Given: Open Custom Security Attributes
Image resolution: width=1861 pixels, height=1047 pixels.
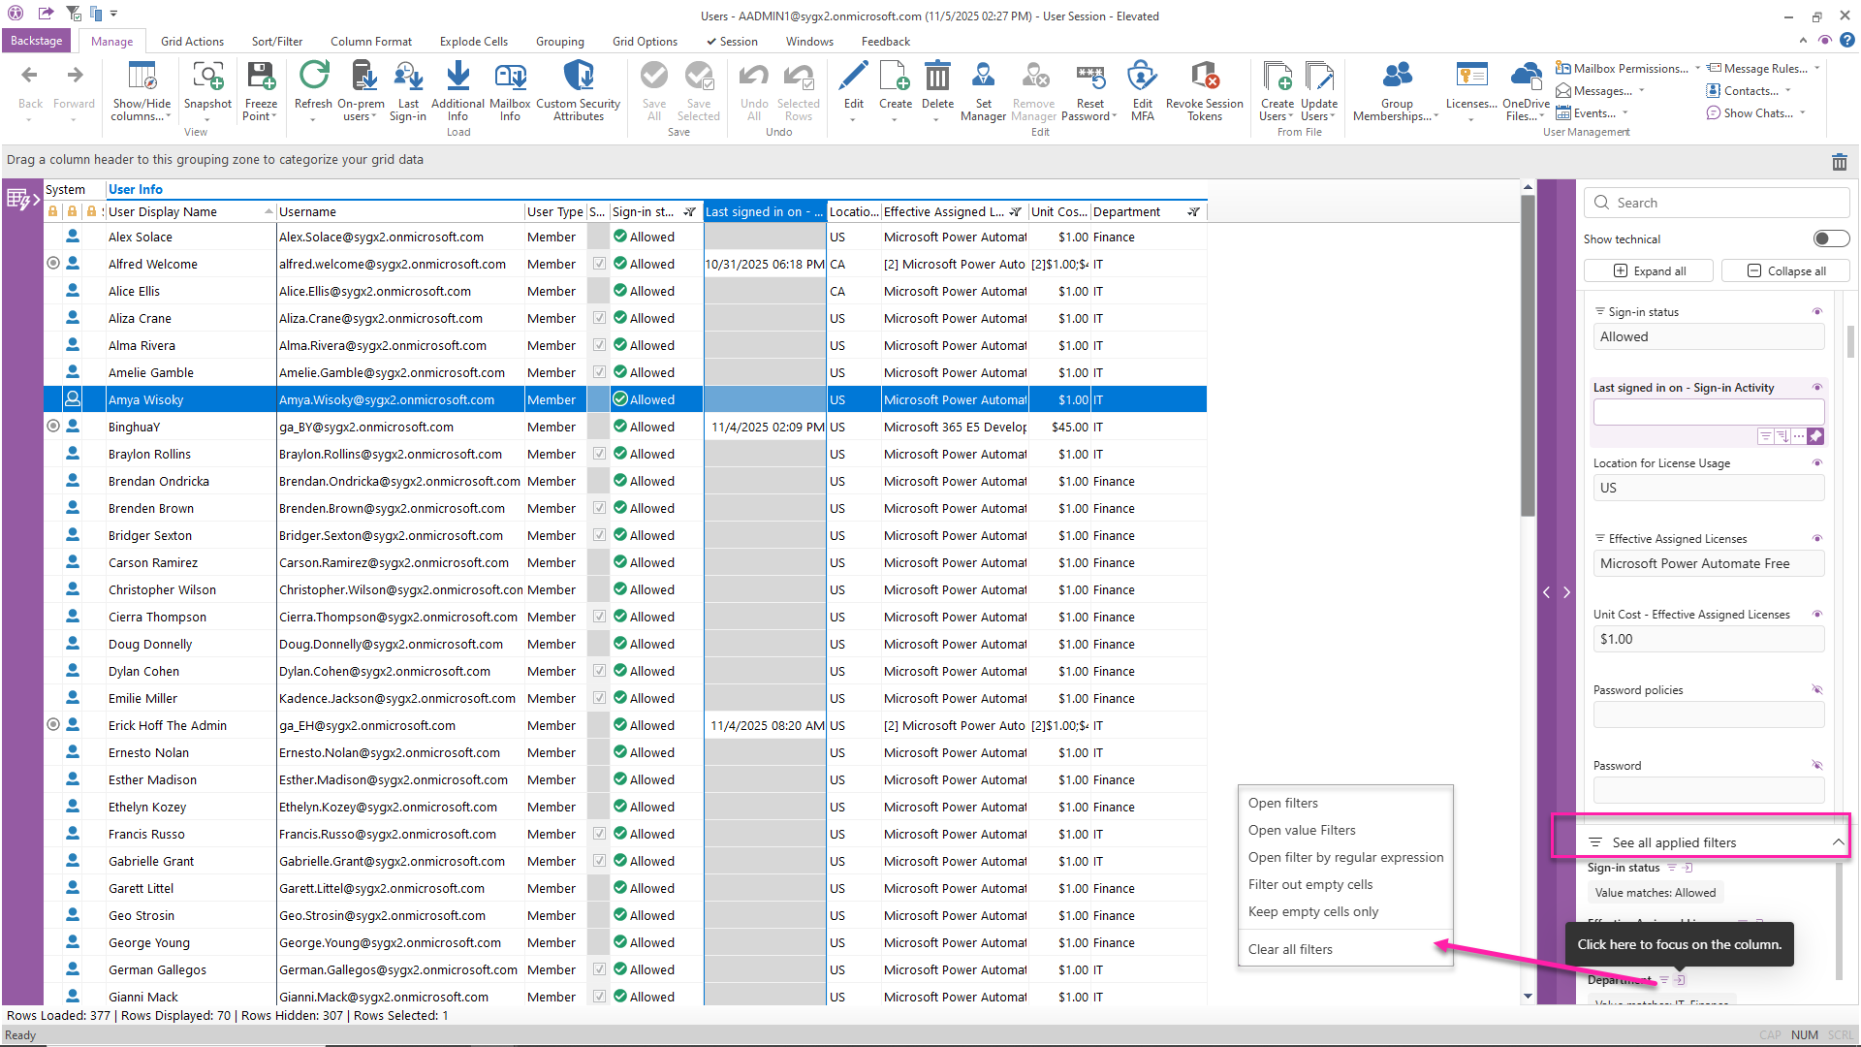Looking at the screenshot, I should tap(578, 76).
